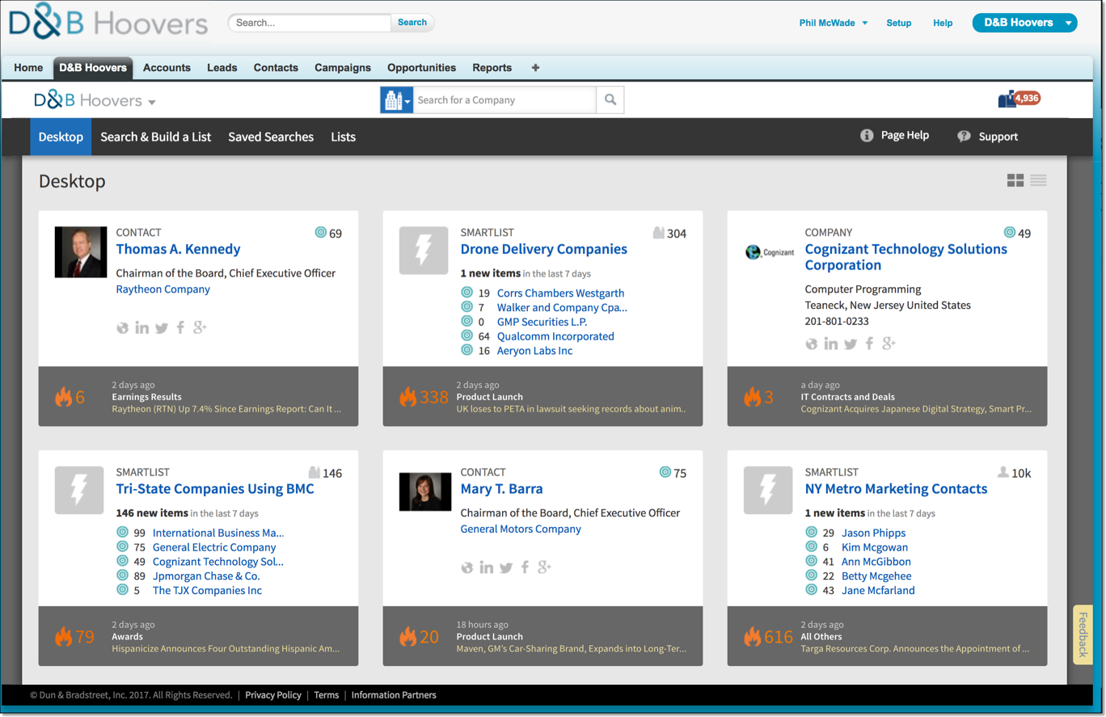Click lightning bolt icon on Drone Delivery Companies
The width and height of the screenshot is (1106, 717).
tap(424, 251)
